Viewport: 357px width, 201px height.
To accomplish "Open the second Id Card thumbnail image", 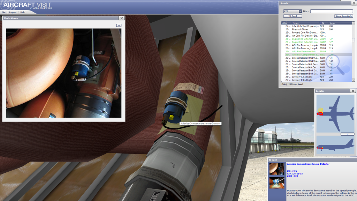I will (x=277, y=183).
